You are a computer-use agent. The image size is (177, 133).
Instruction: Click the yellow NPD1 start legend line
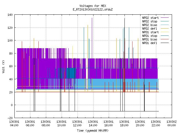pos(165,32)
